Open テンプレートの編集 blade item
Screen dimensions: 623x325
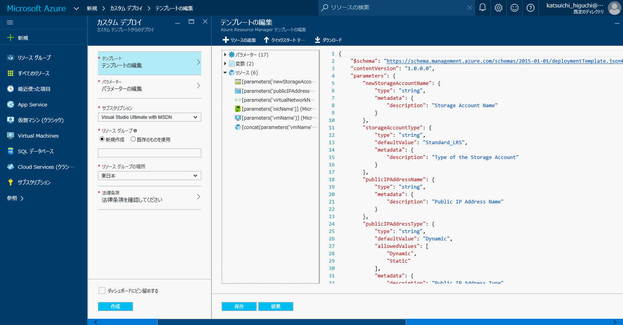click(149, 63)
